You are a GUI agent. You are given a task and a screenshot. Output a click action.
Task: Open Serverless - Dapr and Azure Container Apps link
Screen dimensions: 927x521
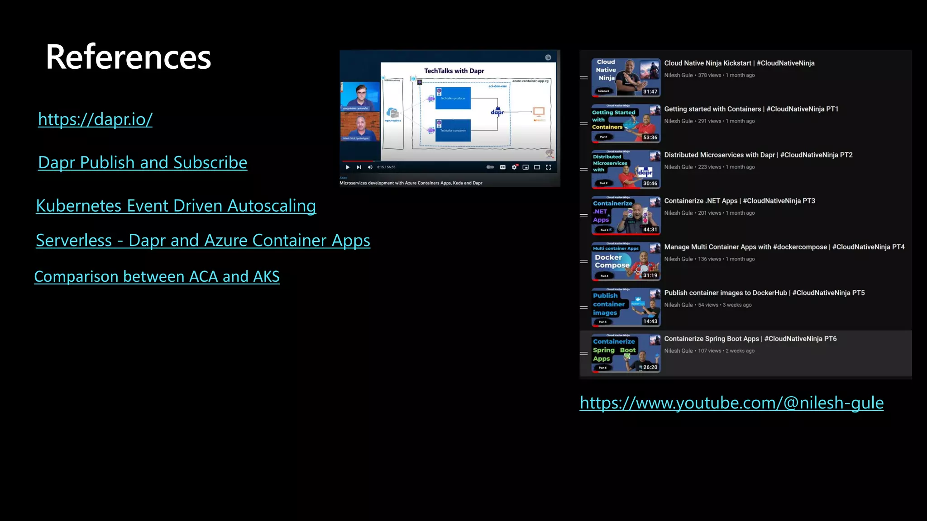pos(203,241)
